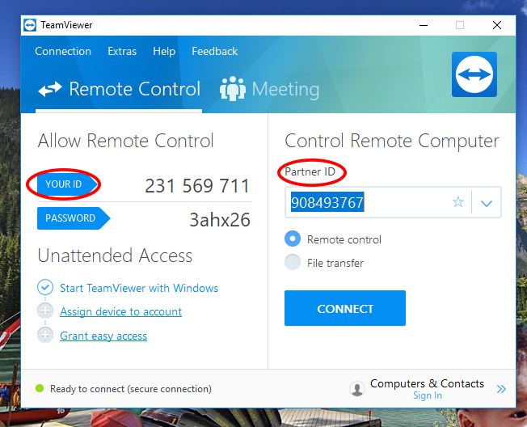Click the user avatar next to Computers & Contacts
527x427 pixels.
point(357,389)
